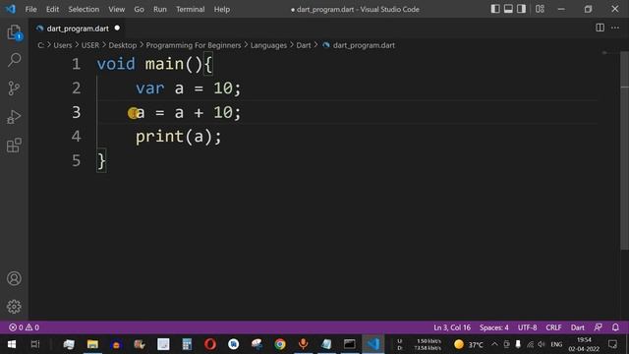
Task: Click the Users breadcrumb segment
Action: pyautogui.click(x=63, y=45)
